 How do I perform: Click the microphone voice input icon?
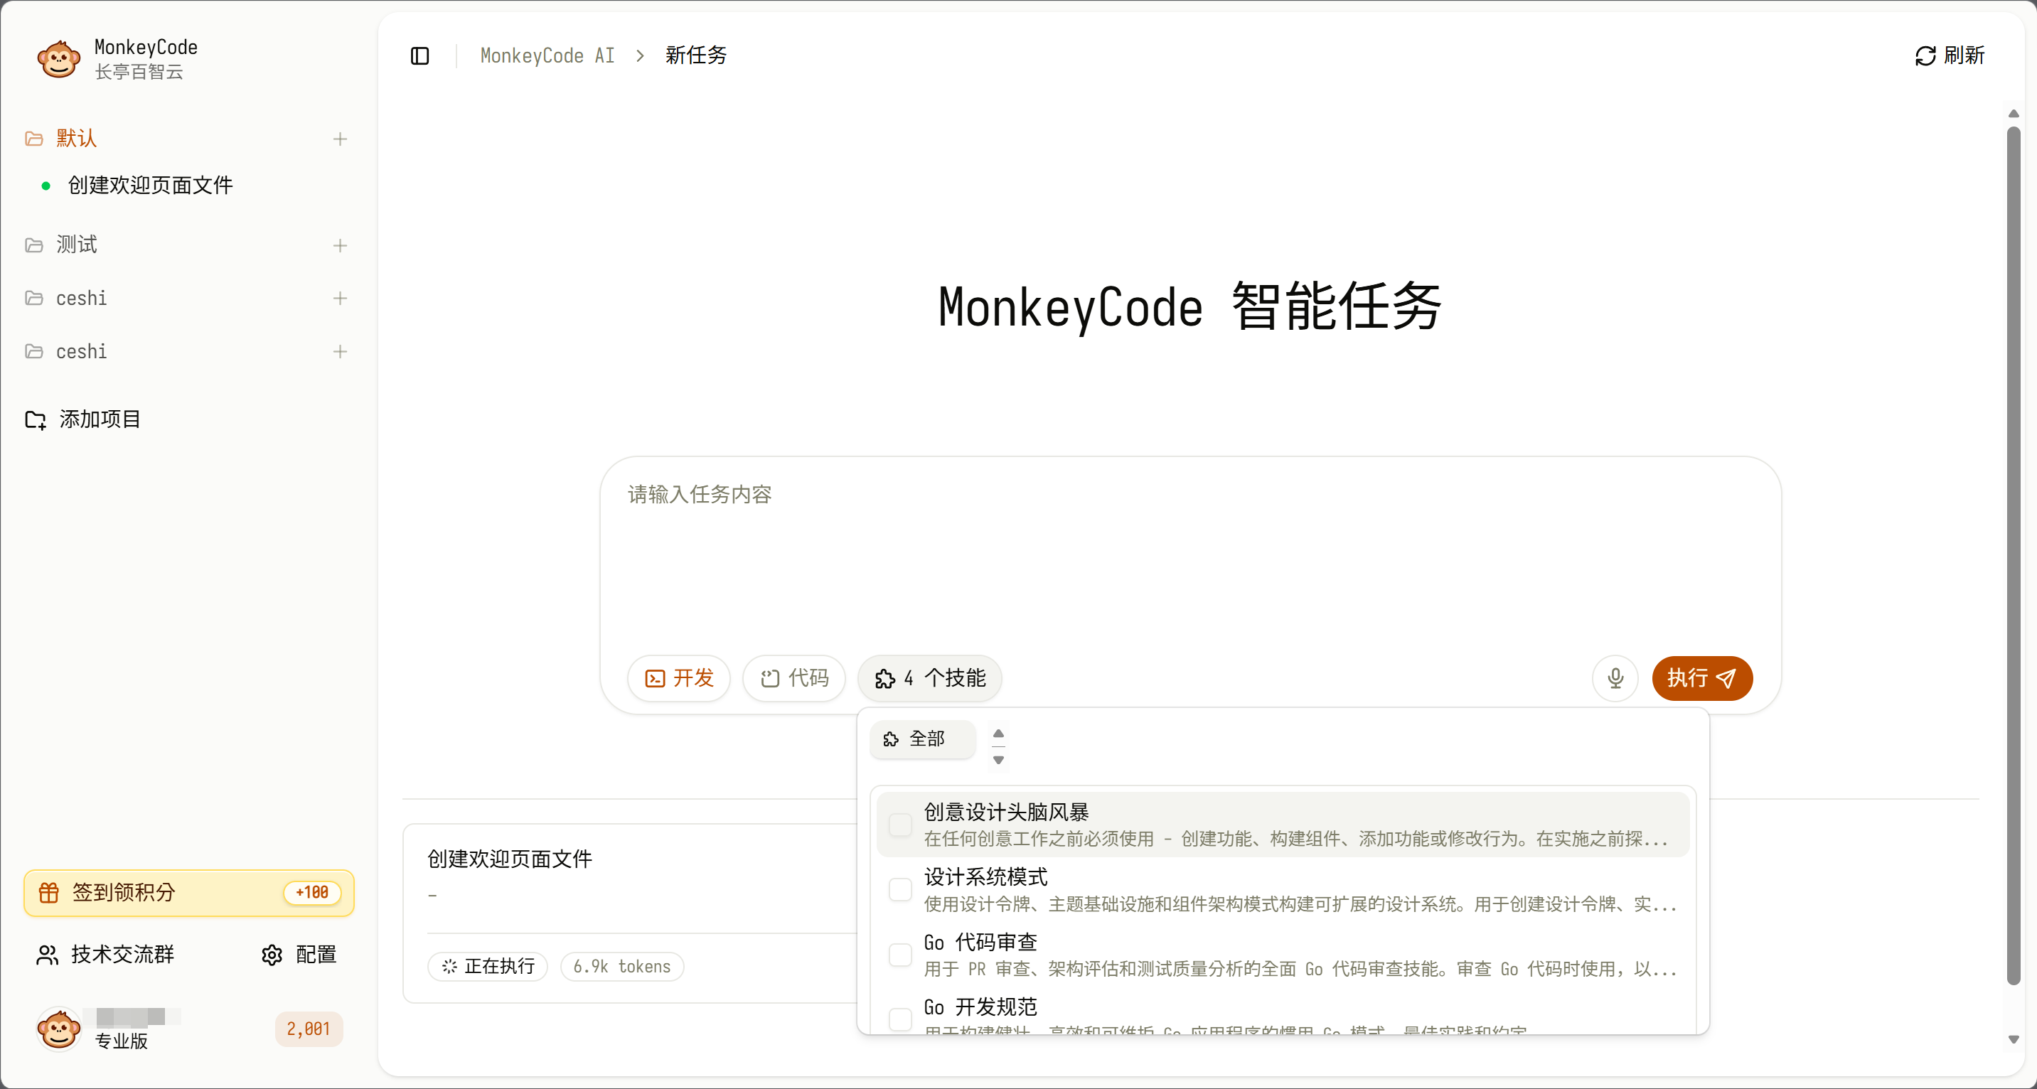1615,677
